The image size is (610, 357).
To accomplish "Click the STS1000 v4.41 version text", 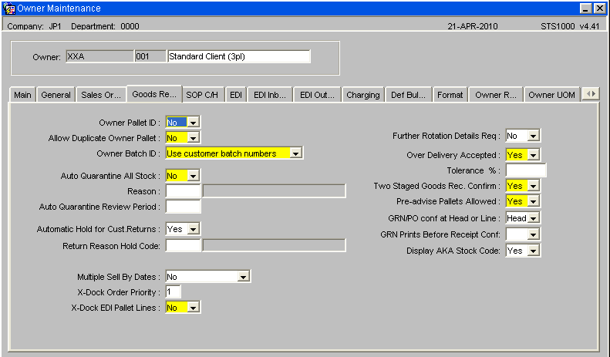I will point(570,26).
